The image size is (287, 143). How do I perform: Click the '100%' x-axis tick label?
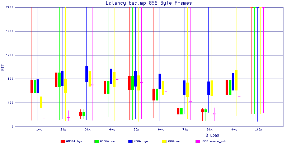pyautogui.click(x=259, y=129)
